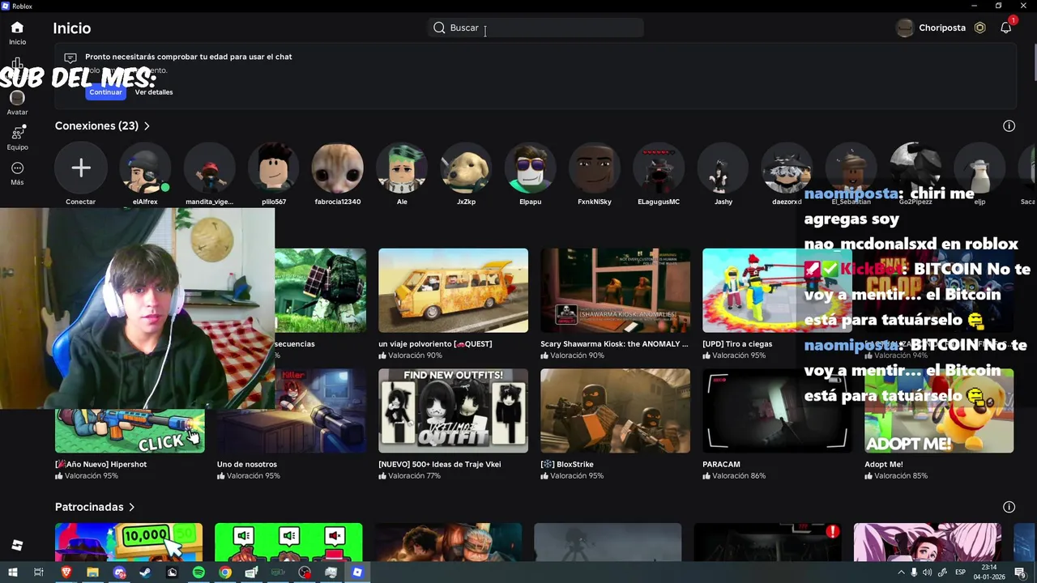Click the search magnifier icon

(439, 28)
